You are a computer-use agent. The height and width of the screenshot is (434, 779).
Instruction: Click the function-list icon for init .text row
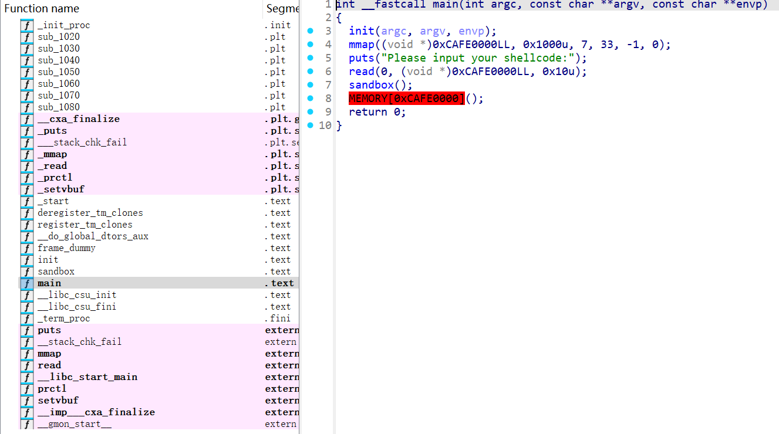point(27,260)
